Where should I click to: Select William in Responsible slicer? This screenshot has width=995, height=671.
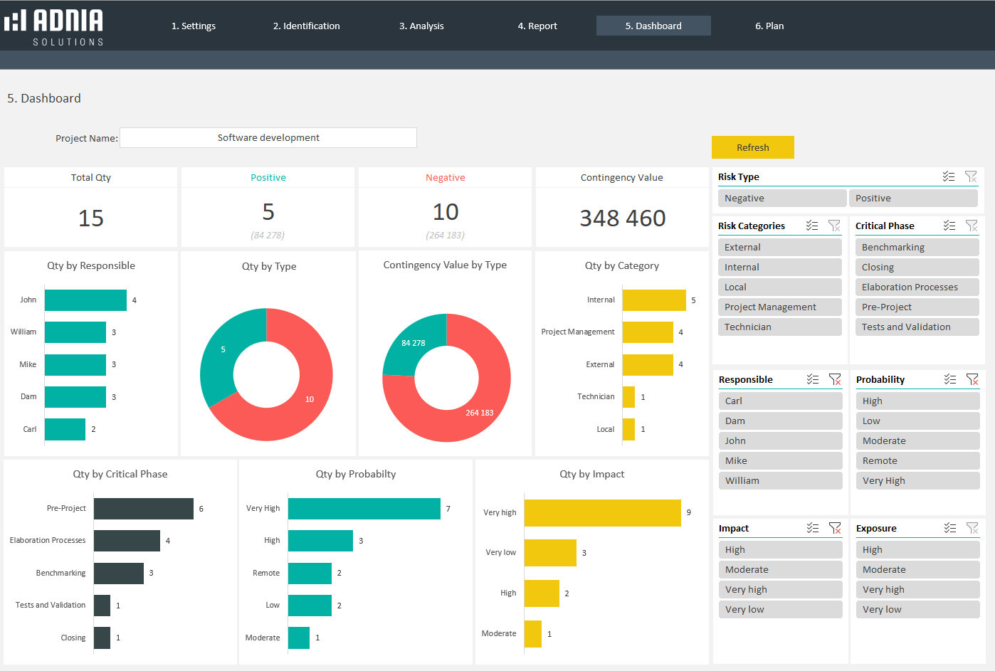[x=780, y=481]
